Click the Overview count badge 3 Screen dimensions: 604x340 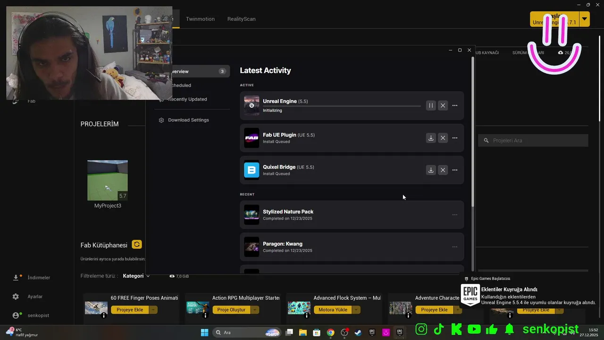pyautogui.click(x=222, y=71)
